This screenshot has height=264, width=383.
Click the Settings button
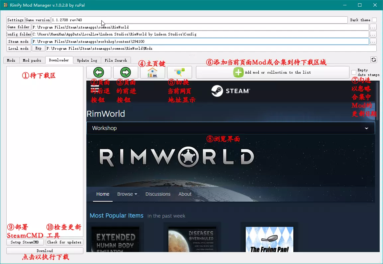[15, 20]
